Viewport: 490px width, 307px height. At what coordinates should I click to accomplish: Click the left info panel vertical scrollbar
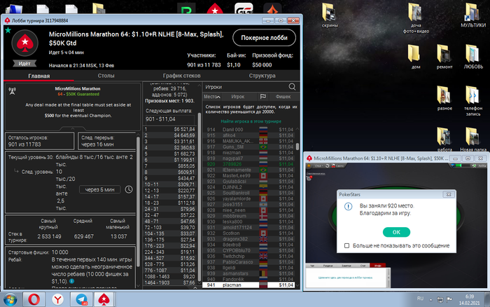(x=138, y=200)
